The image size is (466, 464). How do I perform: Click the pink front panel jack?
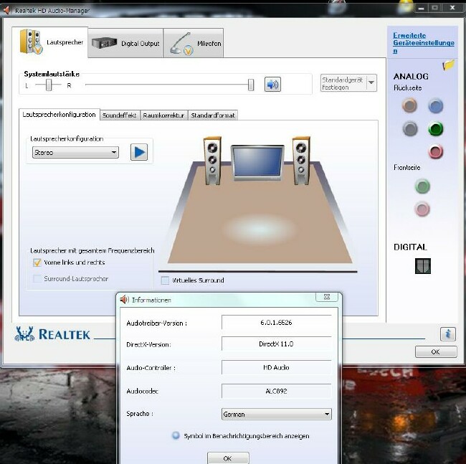[422, 209]
